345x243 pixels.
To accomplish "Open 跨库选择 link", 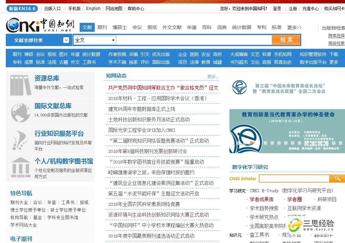I will [x=336, y=35].
